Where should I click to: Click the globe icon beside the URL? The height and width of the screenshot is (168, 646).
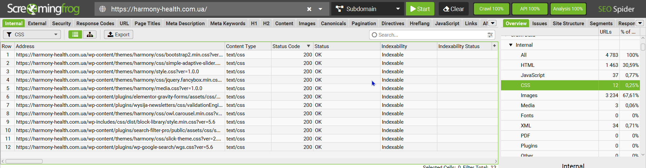click(x=103, y=9)
